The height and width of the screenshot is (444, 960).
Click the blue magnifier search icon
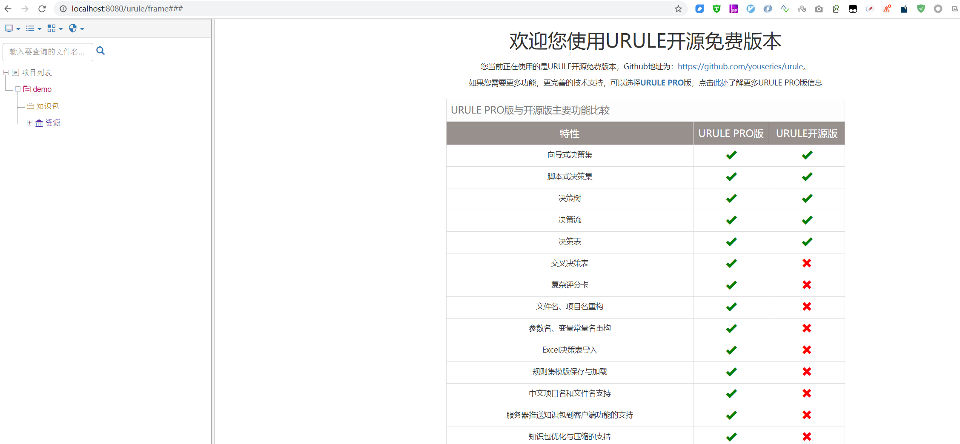tap(100, 51)
